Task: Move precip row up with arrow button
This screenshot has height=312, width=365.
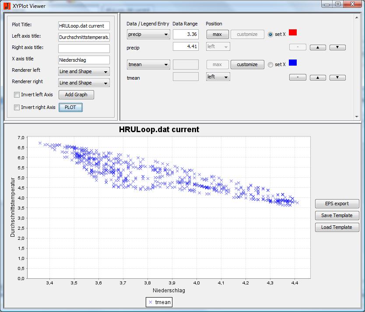Action: pyautogui.click(x=318, y=47)
